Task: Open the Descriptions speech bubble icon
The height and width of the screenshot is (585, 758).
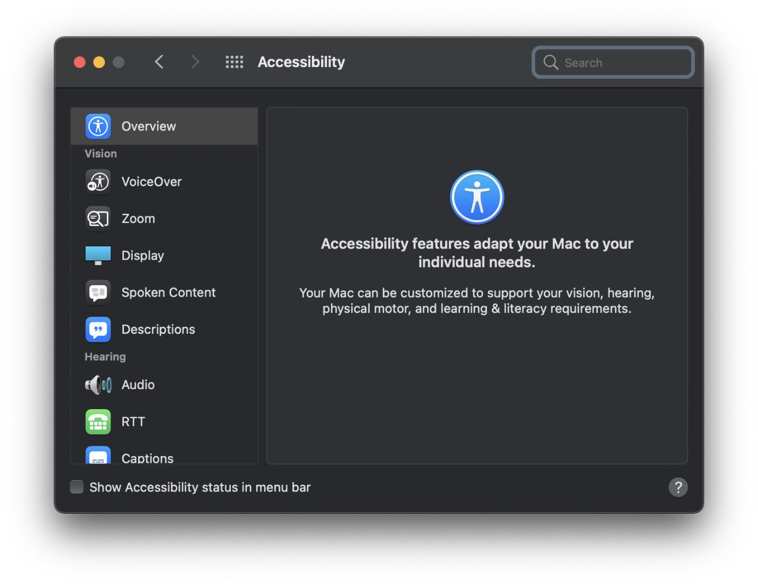Action: tap(98, 330)
